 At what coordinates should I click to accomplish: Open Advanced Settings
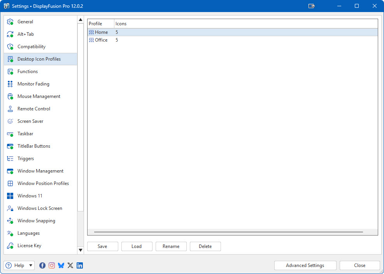pos(305,265)
